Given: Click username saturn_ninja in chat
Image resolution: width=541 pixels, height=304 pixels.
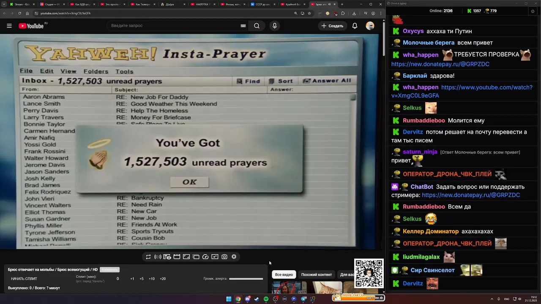Looking at the screenshot, I should pos(420,152).
